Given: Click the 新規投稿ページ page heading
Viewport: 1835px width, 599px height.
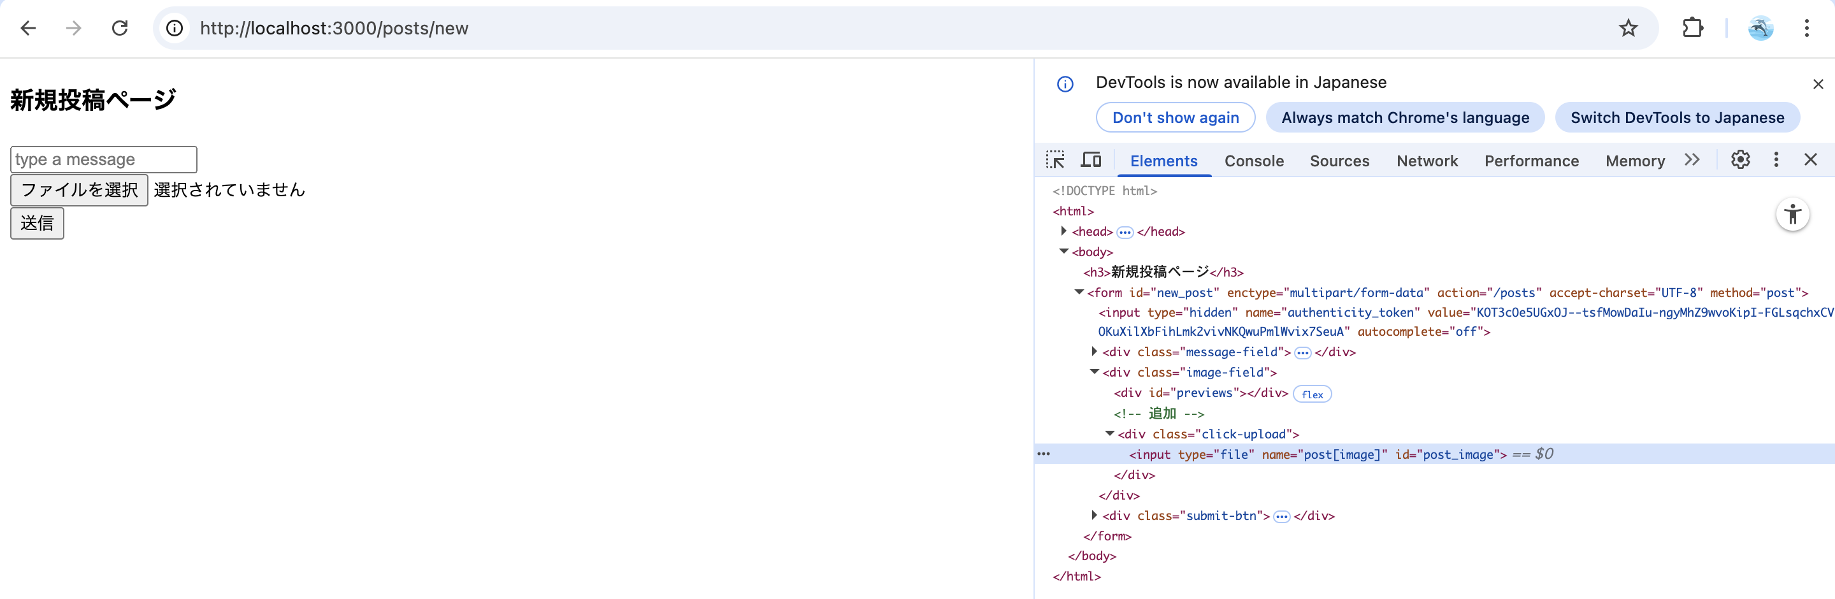Looking at the screenshot, I should (93, 101).
